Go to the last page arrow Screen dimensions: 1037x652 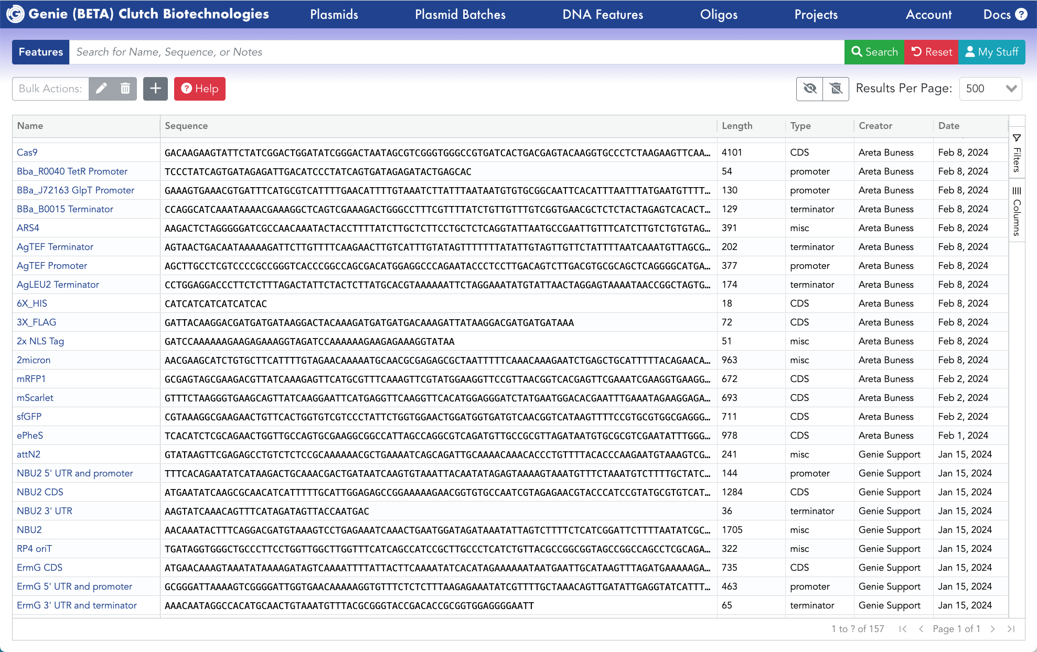1011,629
